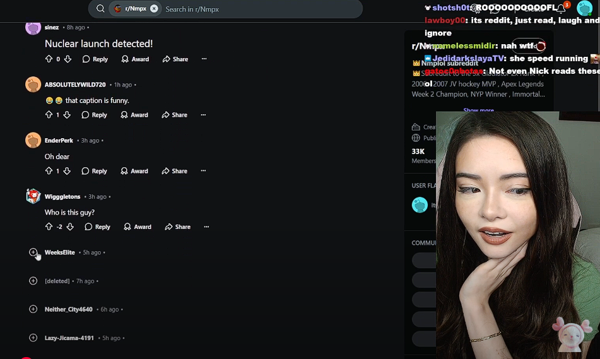The height and width of the screenshot is (359, 600).
Task: Award sinez's Nuclear launch comment
Action: pyautogui.click(x=135, y=59)
